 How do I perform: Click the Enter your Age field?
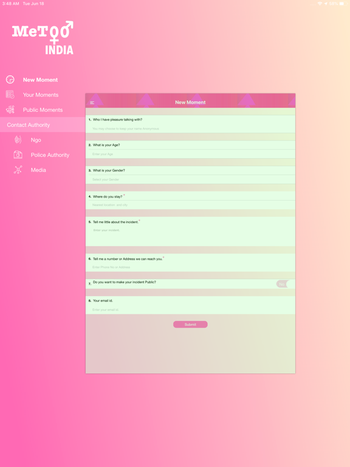(x=190, y=154)
